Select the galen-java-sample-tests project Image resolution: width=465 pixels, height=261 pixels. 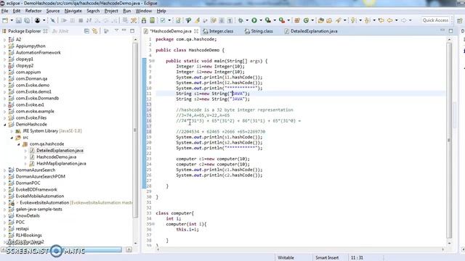pos(39,210)
